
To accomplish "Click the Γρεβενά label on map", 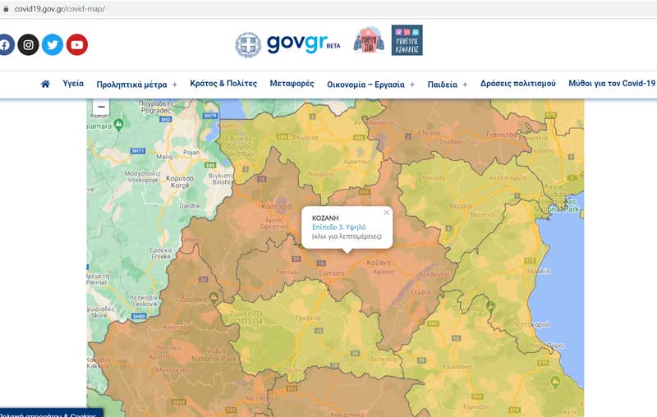I will (308, 318).
